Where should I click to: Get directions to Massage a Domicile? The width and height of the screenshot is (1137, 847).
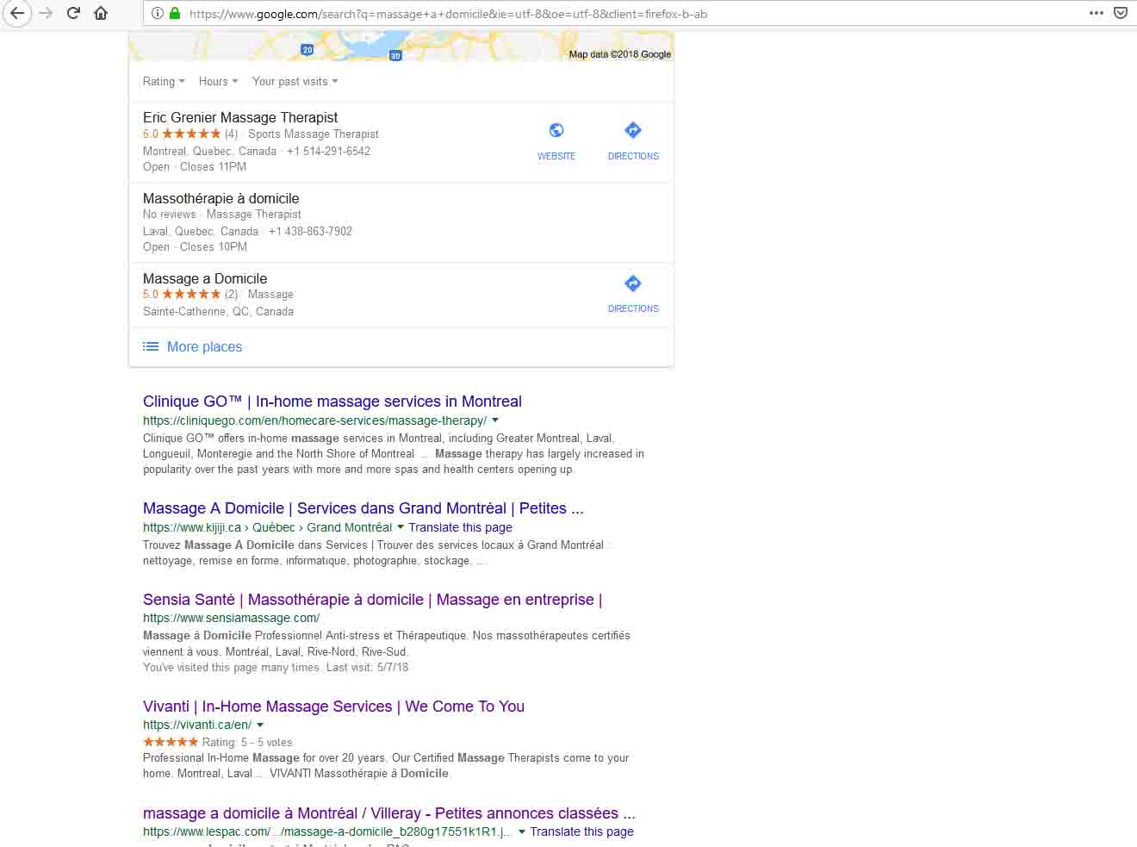[633, 284]
